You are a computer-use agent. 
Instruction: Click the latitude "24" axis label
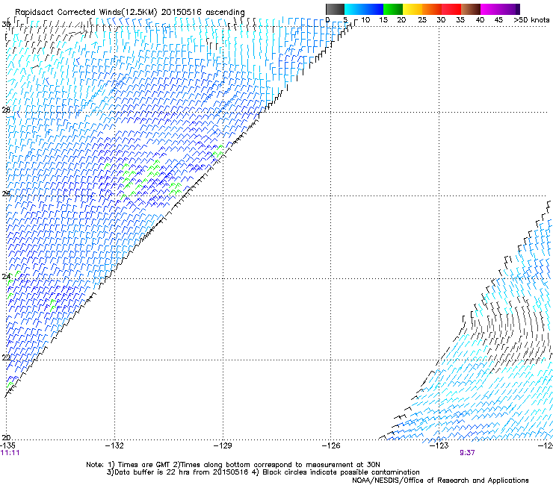[6, 276]
